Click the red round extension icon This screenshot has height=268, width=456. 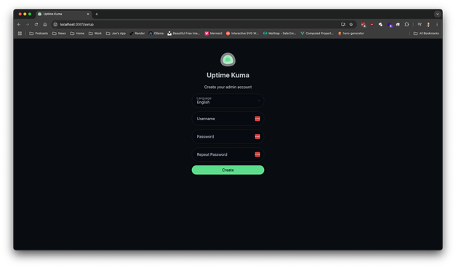[x=372, y=25]
